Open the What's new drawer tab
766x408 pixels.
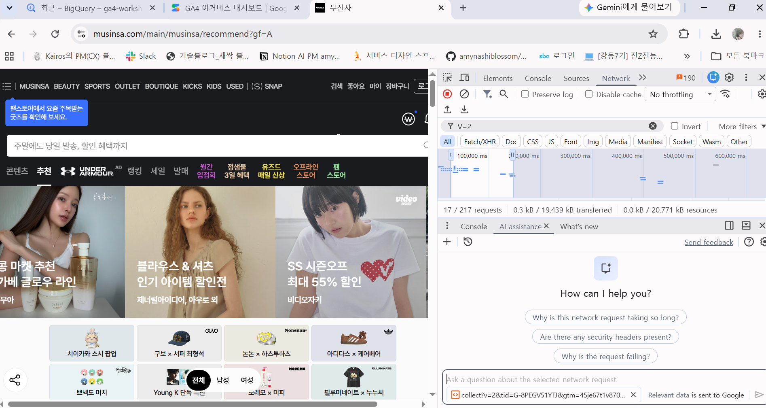(x=579, y=226)
